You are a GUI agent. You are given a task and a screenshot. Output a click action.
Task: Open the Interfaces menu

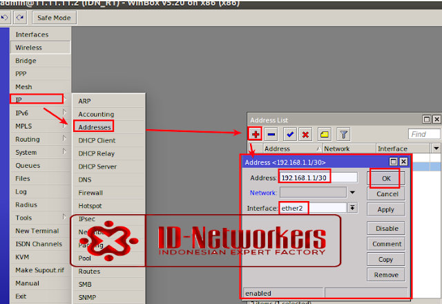tap(40, 35)
